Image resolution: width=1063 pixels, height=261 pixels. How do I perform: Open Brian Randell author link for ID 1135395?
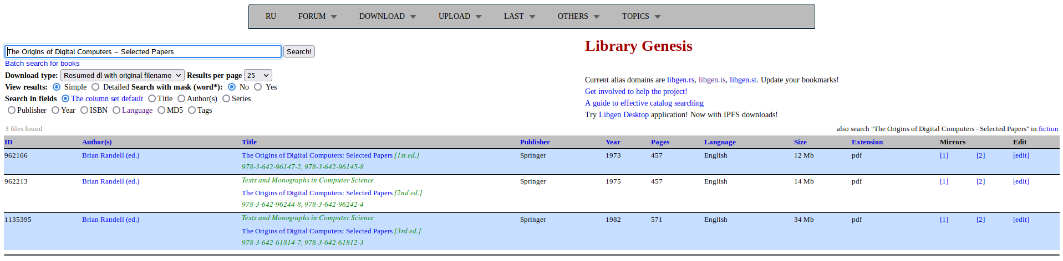click(111, 220)
